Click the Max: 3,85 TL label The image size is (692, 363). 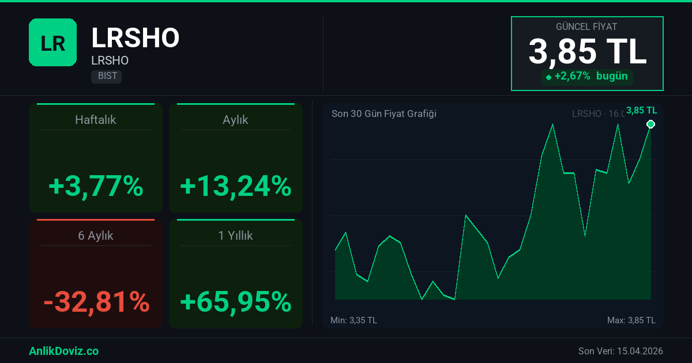(x=631, y=320)
